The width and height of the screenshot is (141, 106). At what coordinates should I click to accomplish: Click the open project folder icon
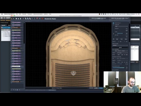18,19
